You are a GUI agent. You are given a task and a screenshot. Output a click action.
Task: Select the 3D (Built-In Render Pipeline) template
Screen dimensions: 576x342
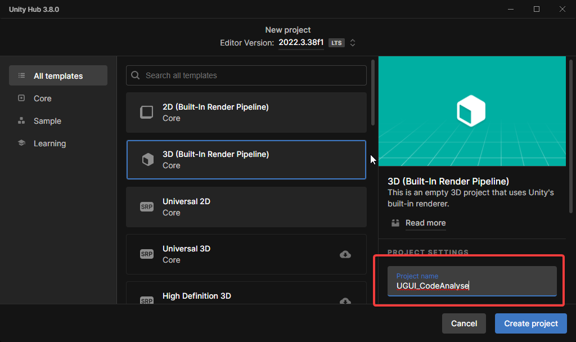click(x=246, y=160)
